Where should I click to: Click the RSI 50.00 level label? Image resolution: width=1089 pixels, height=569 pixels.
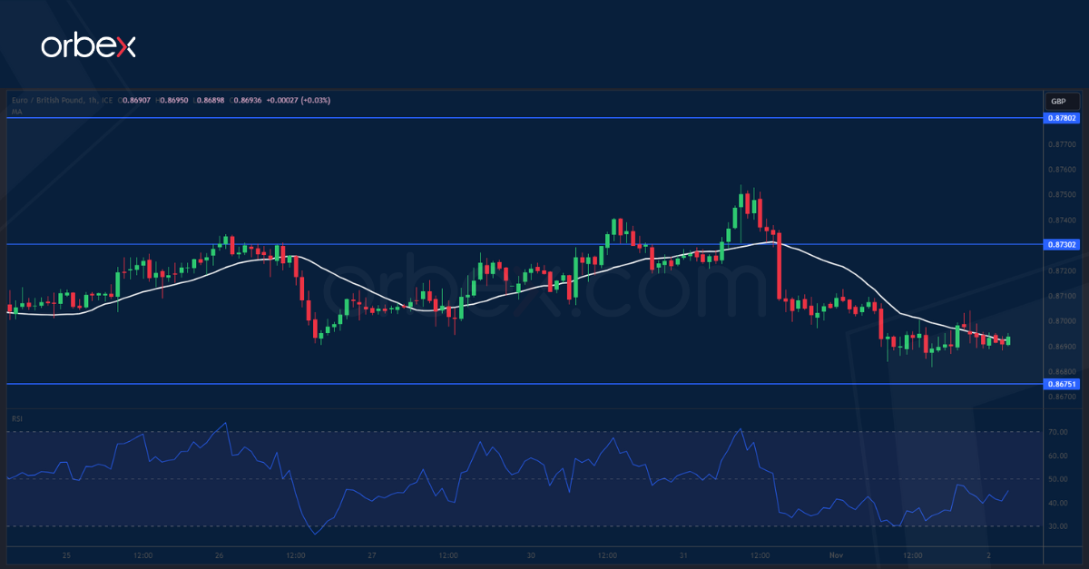[x=1057, y=479]
